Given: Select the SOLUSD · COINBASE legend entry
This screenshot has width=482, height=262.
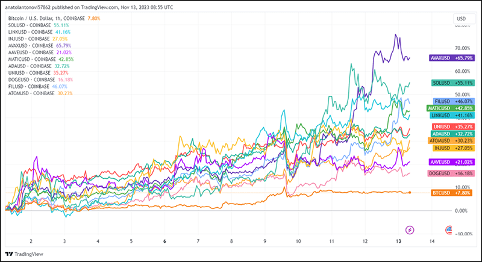Looking at the screenshot, I should pos(39,25).
